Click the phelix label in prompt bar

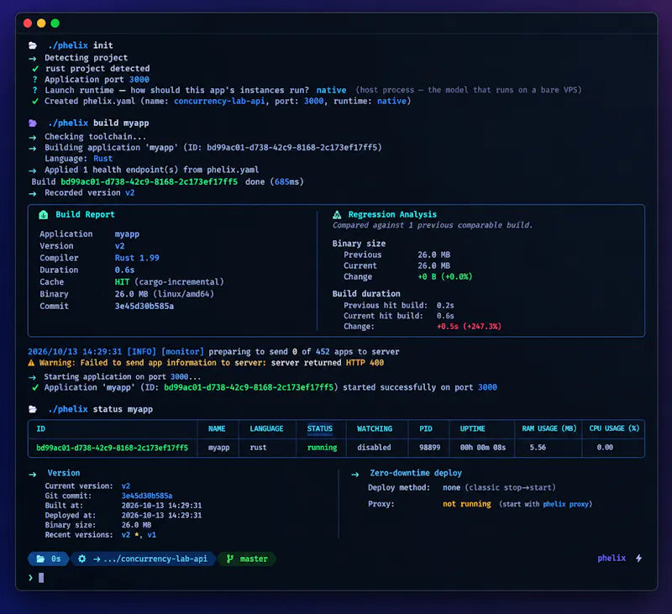tap(612, 558)
